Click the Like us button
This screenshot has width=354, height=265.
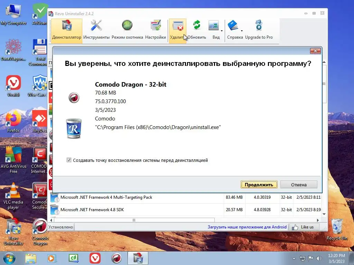click(304, 227)
